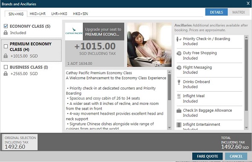Click the Cathay Pacific logo
The height and width of the screenshot is (162, 252).
point(74,32)
